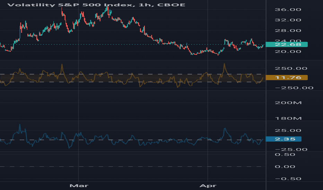Click the 180M volume scale label
Viewport: 323px width, 190px height.
click(288, 118)
